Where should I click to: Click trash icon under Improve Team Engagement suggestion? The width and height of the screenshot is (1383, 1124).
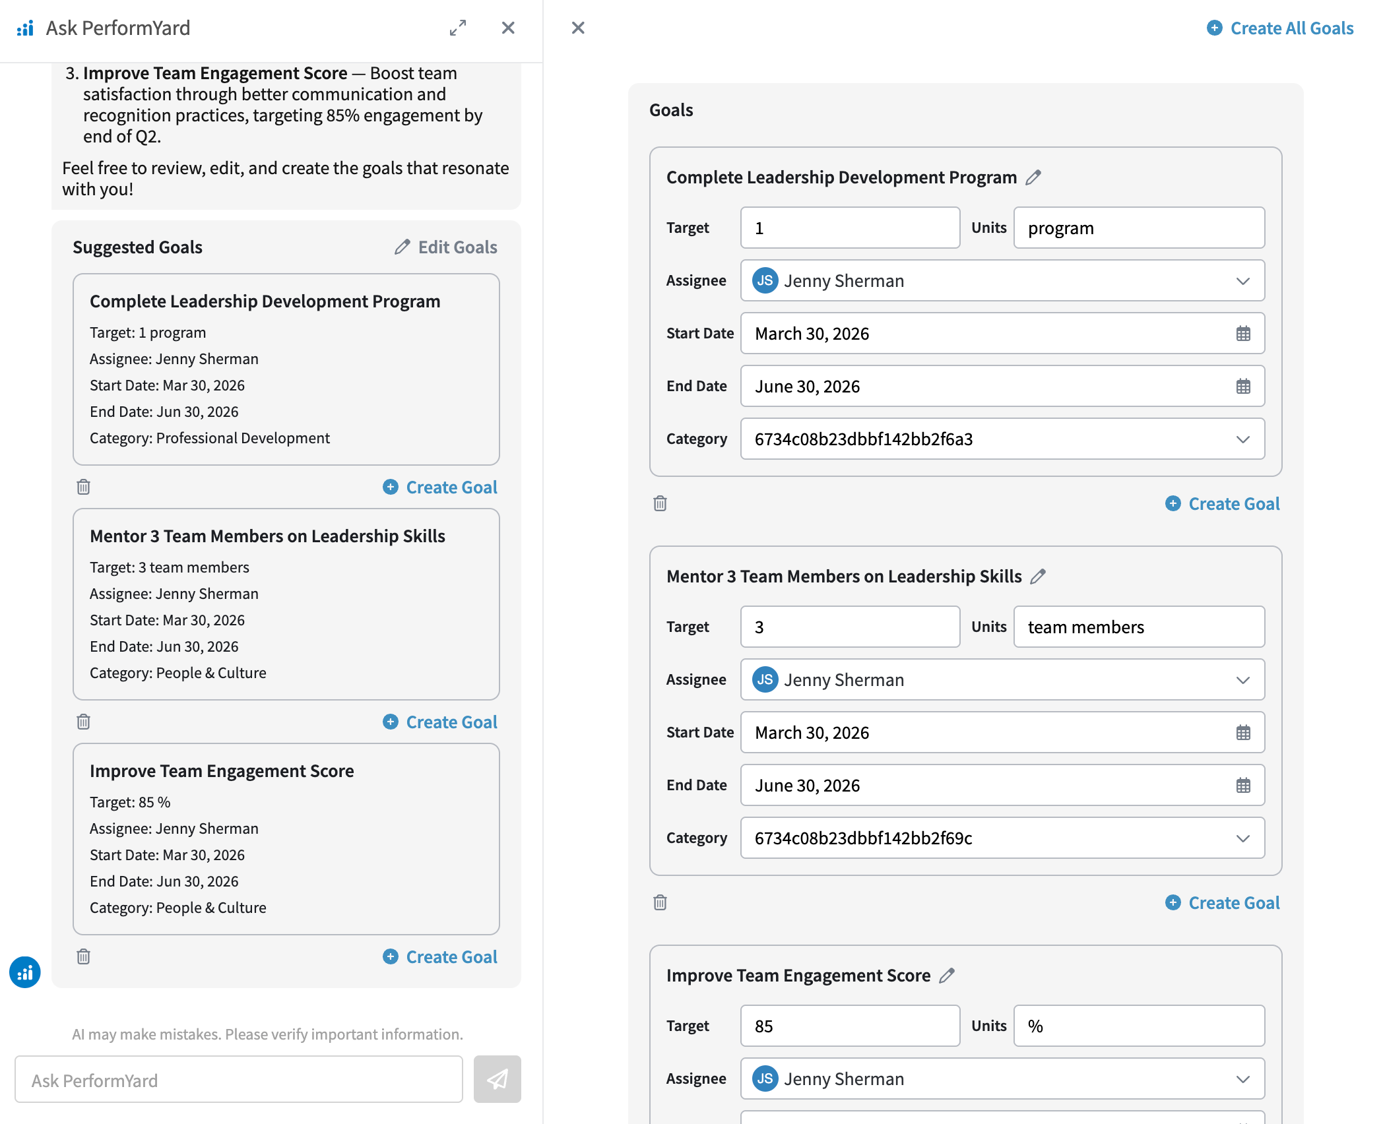coord(83,956)
